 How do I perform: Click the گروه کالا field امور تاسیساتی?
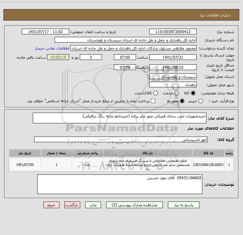(x=121, y=139)
